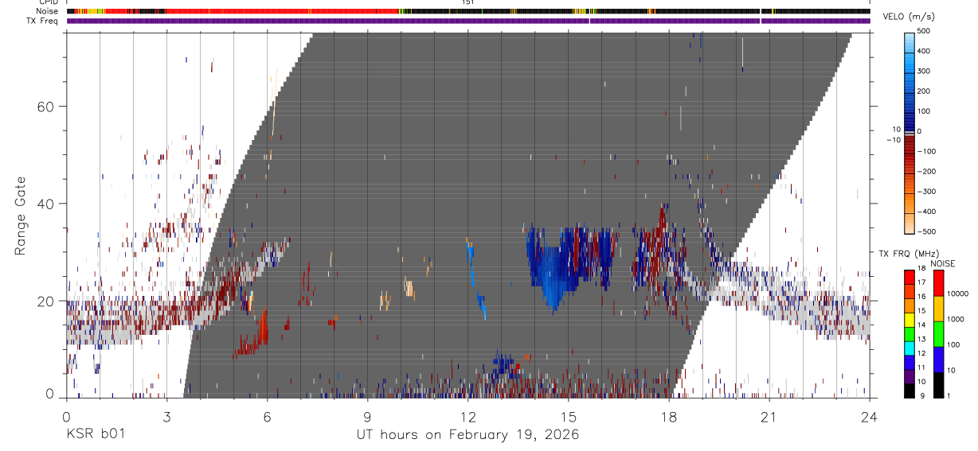
Task: Click velocity scale label 400
Action: pyautogui.click(x=924, y=51)
